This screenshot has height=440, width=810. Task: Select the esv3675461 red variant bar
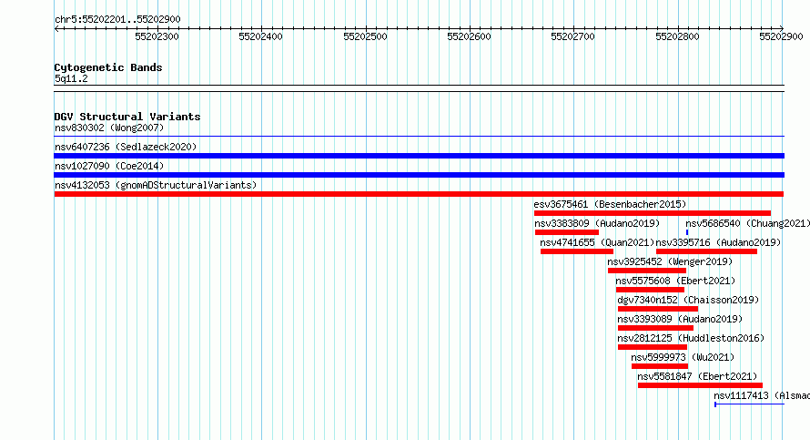653,213
